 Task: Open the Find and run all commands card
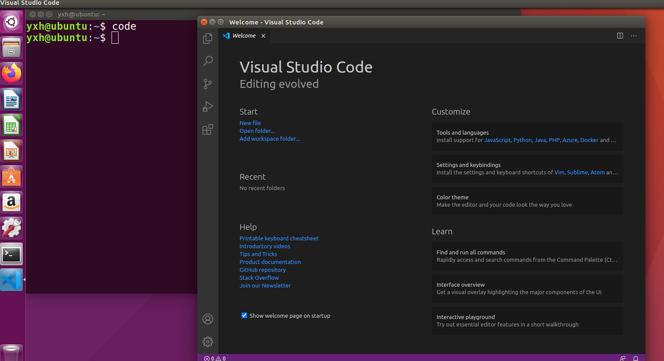click(528, 256)
